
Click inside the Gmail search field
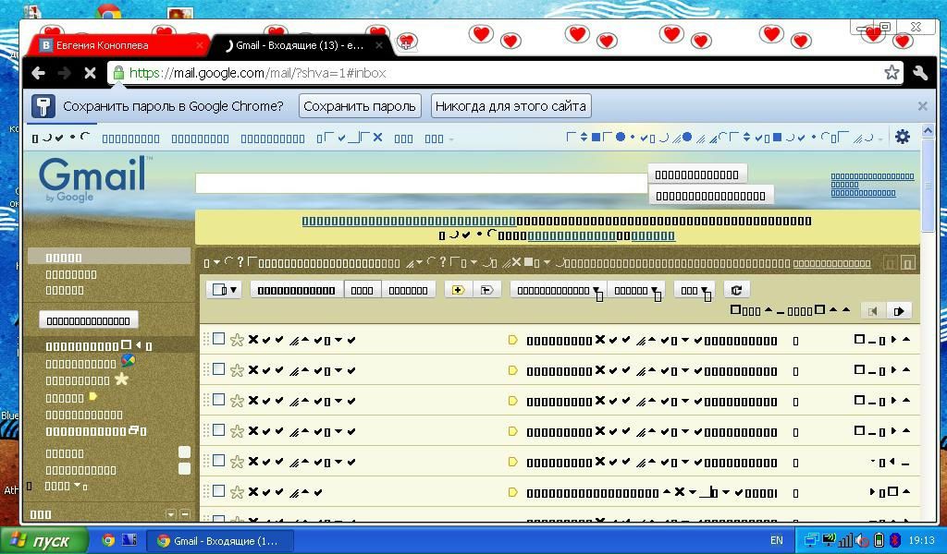pos(421,183)
